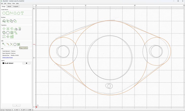
Task: Click the Region Builder edit icon
Action: point(18,44)
